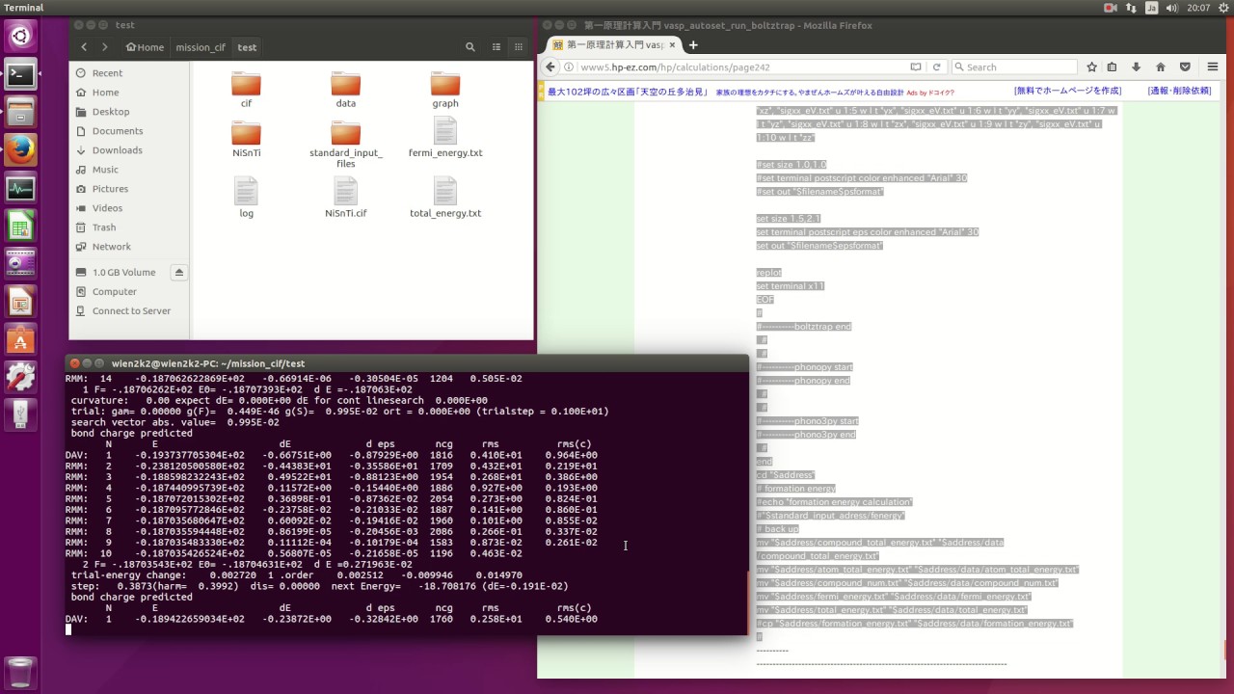Open the Firefox hamburger menu
This screenshot has height=694, width=1234.
(1213, 67)
